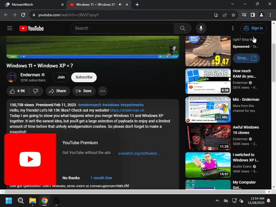Reload the page in Chrome

click(x=23, y=15)
